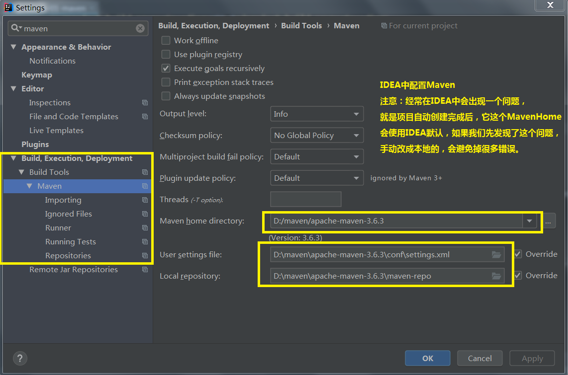Open help with the question mark icon
The image size is (568, 375).
click(20, 359)
